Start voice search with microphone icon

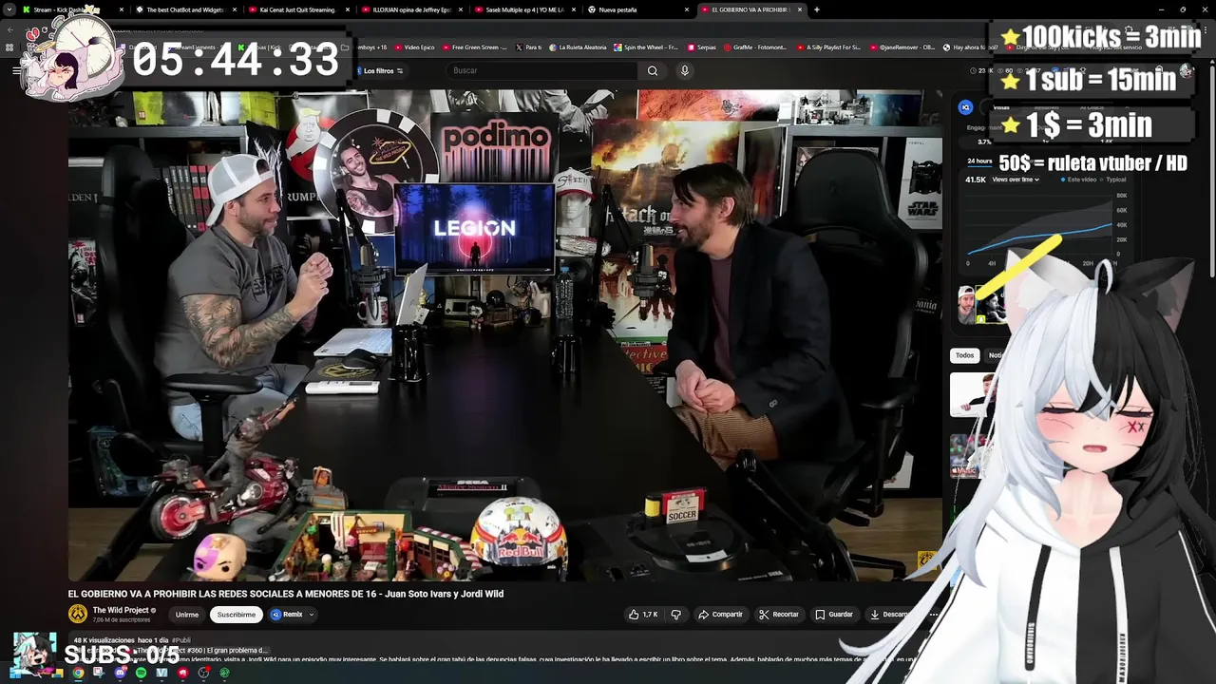point(684,70)
